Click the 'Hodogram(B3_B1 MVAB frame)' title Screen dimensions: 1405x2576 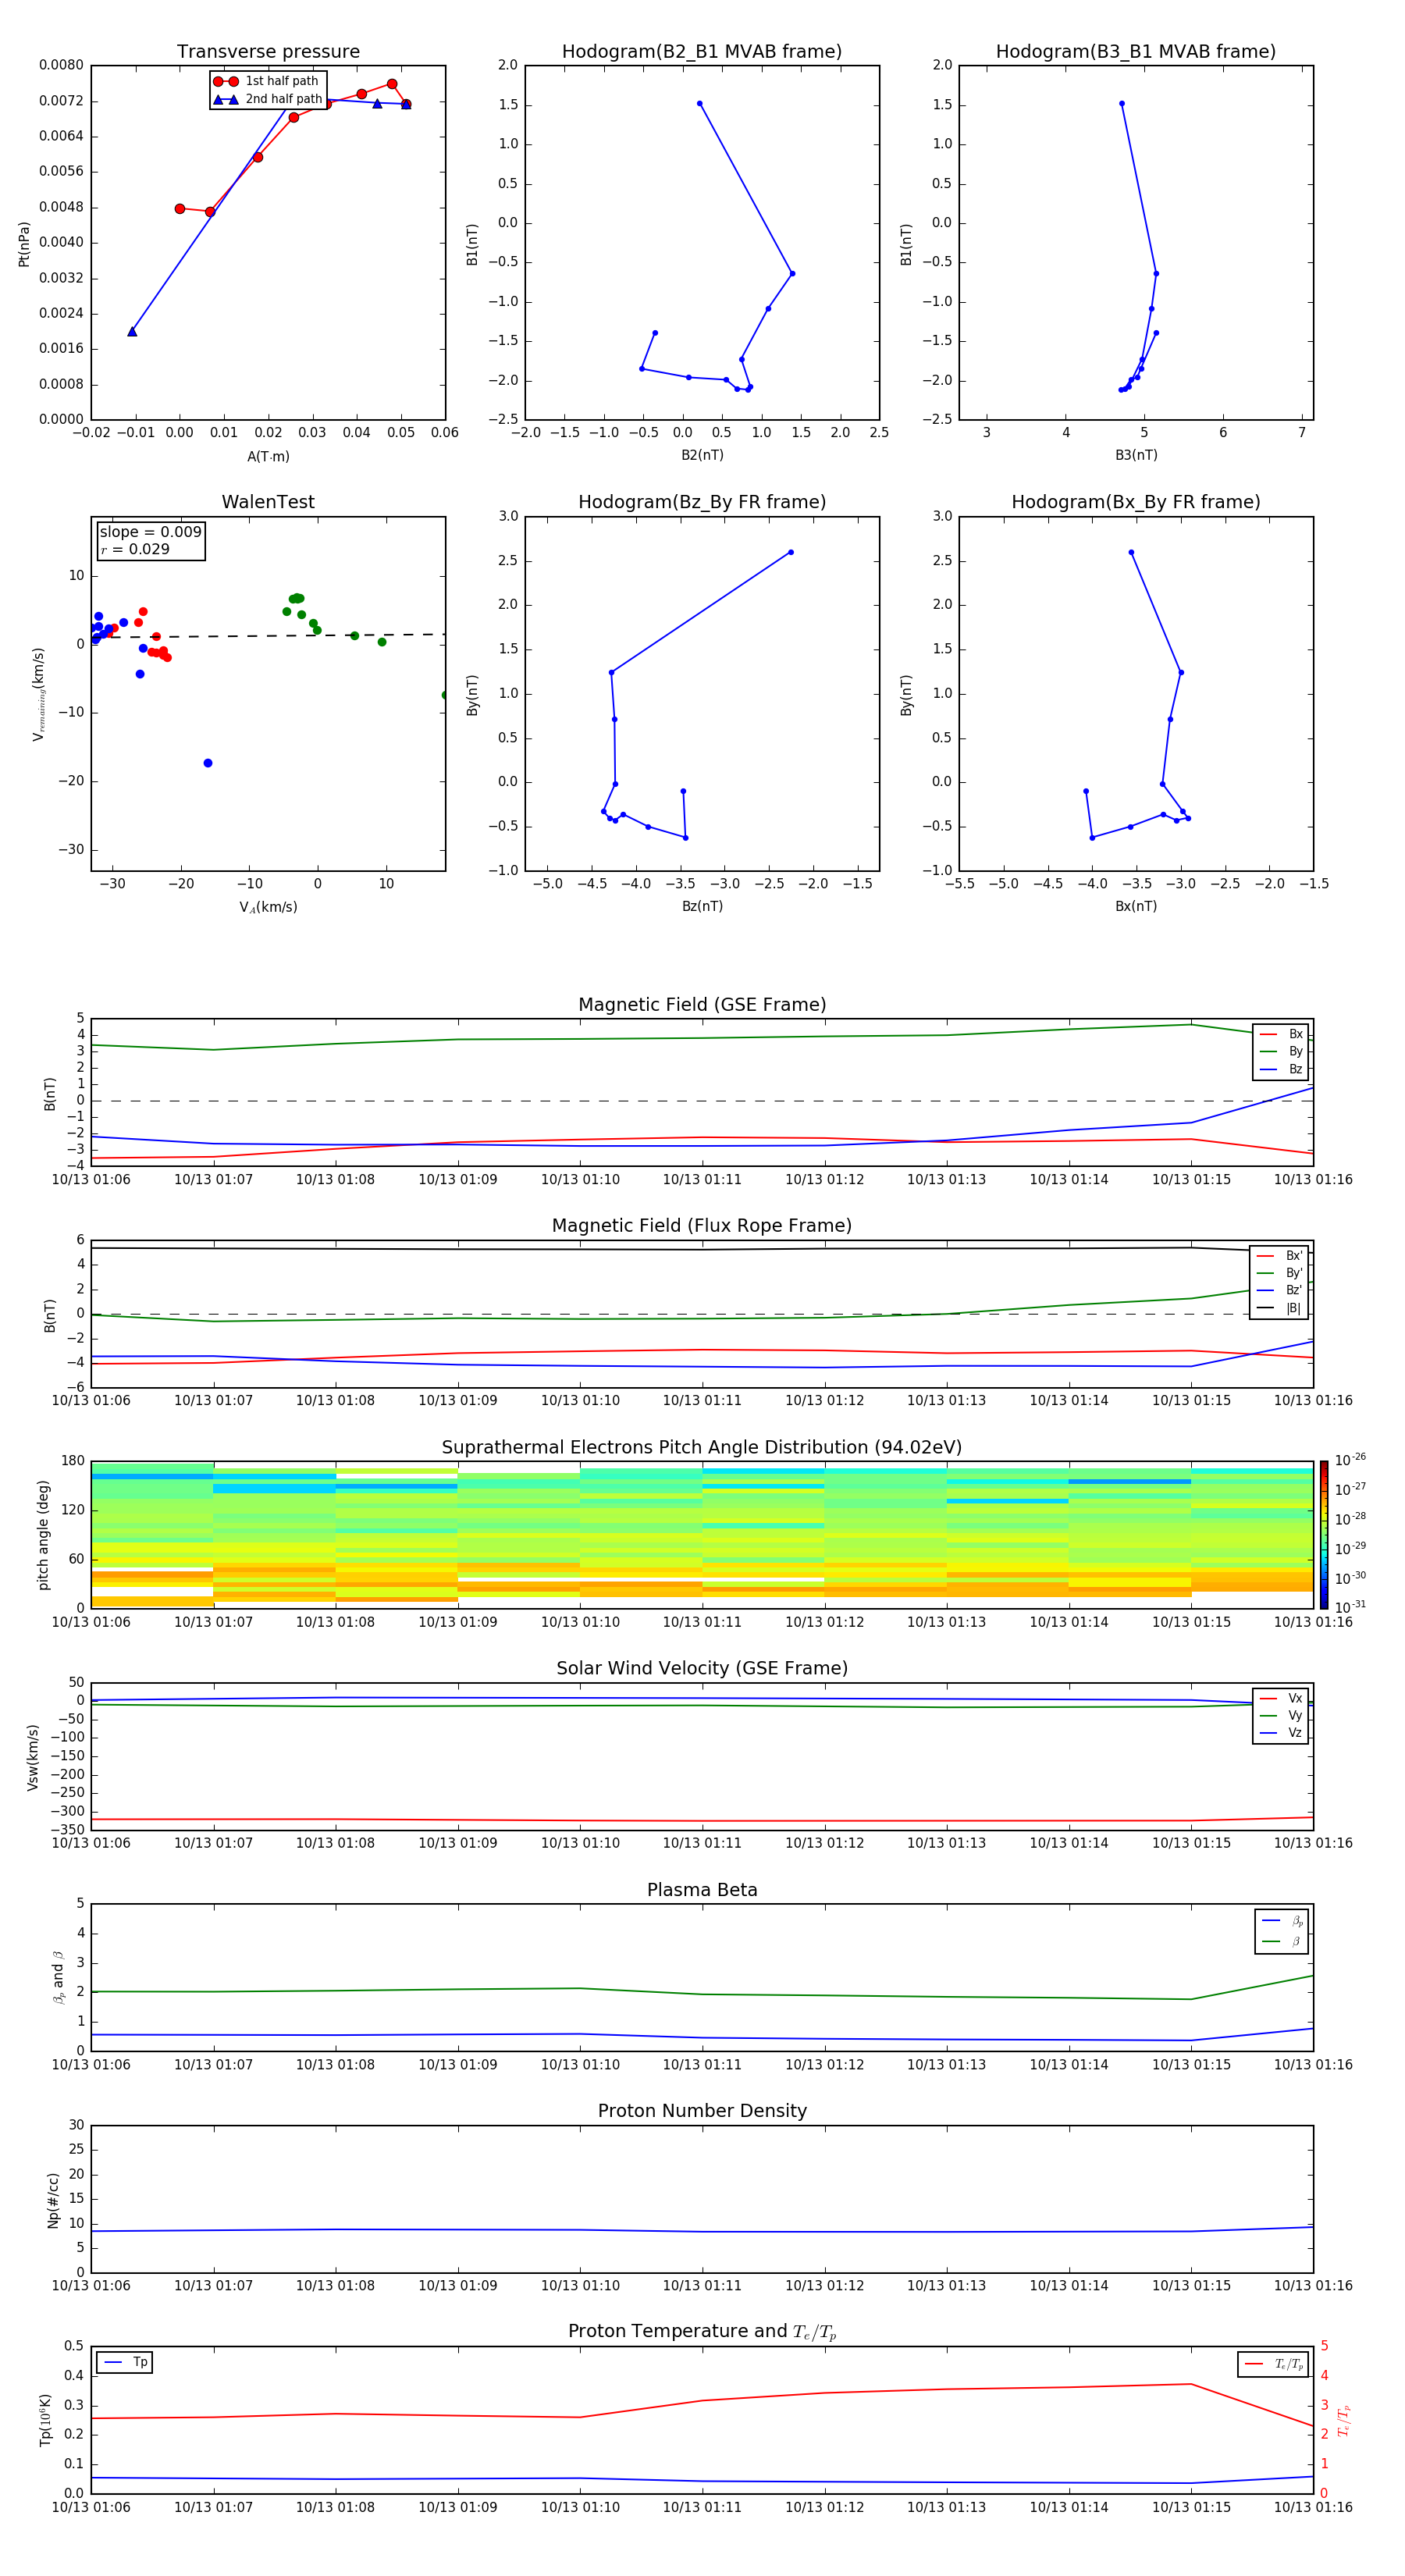click(1136, 52)
